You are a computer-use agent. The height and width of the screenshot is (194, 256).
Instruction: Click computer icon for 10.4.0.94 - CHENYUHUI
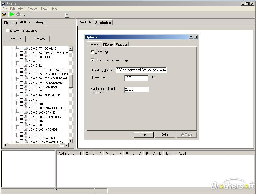[26, 95]
